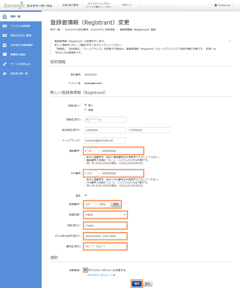
Task: Click the 契約一覧 document icon in sidebar
Action: click(4, 16)
